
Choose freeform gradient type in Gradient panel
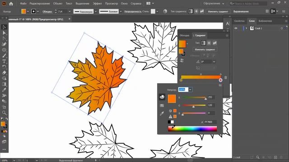click(214, 43)
